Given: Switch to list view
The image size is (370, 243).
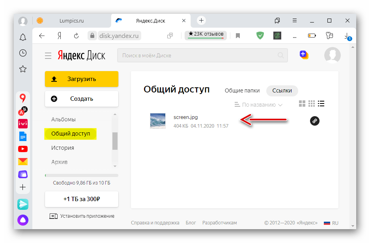Looking at the screenshot, I should point(321,104).
